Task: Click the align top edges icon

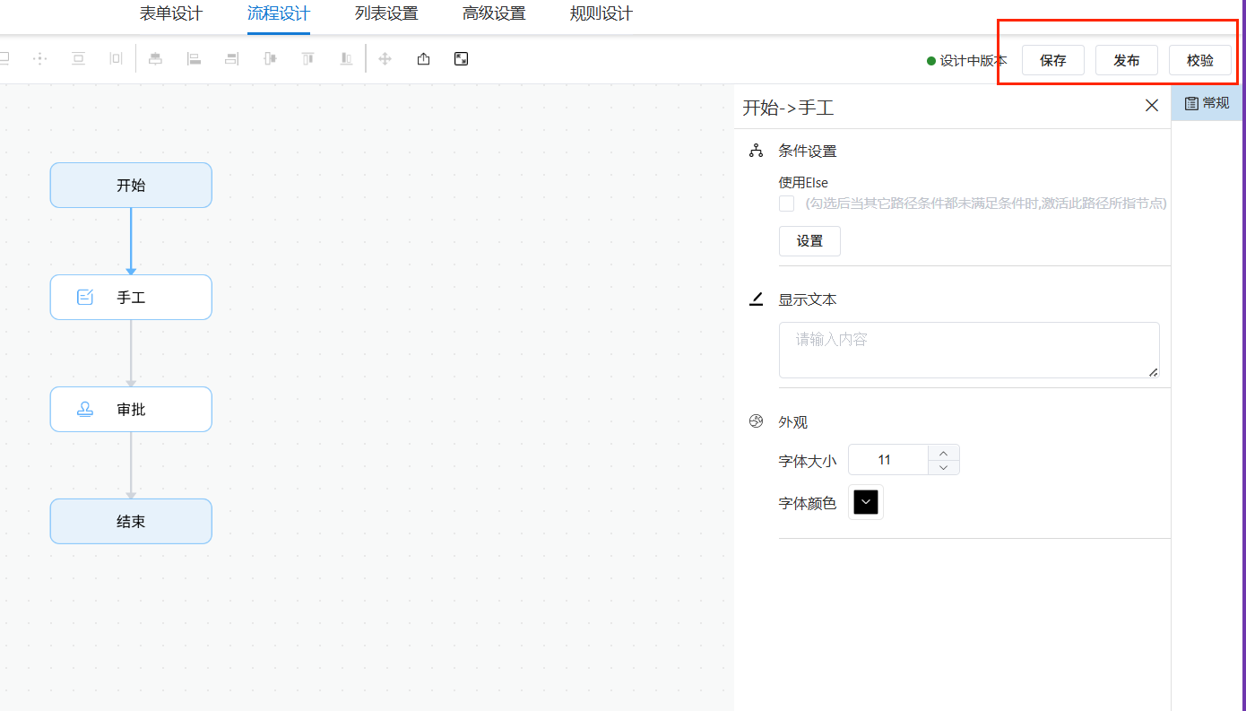Action: point(308,59)
